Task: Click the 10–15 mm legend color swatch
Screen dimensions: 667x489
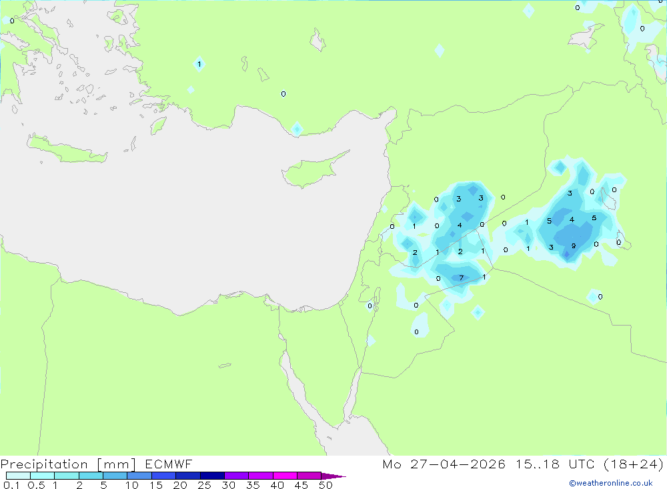Action: pos(139,476)
